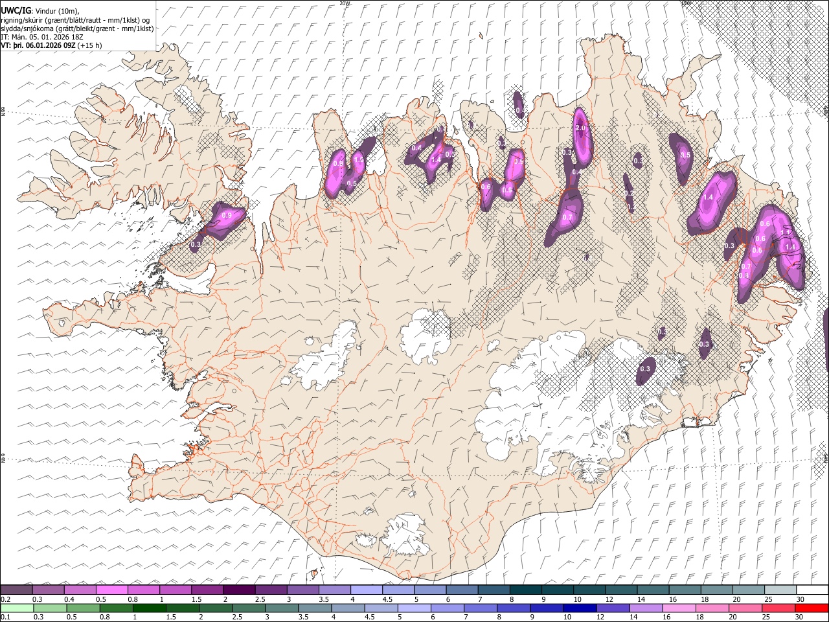Click the '0.1' label in the rain legend

[5, 617]
